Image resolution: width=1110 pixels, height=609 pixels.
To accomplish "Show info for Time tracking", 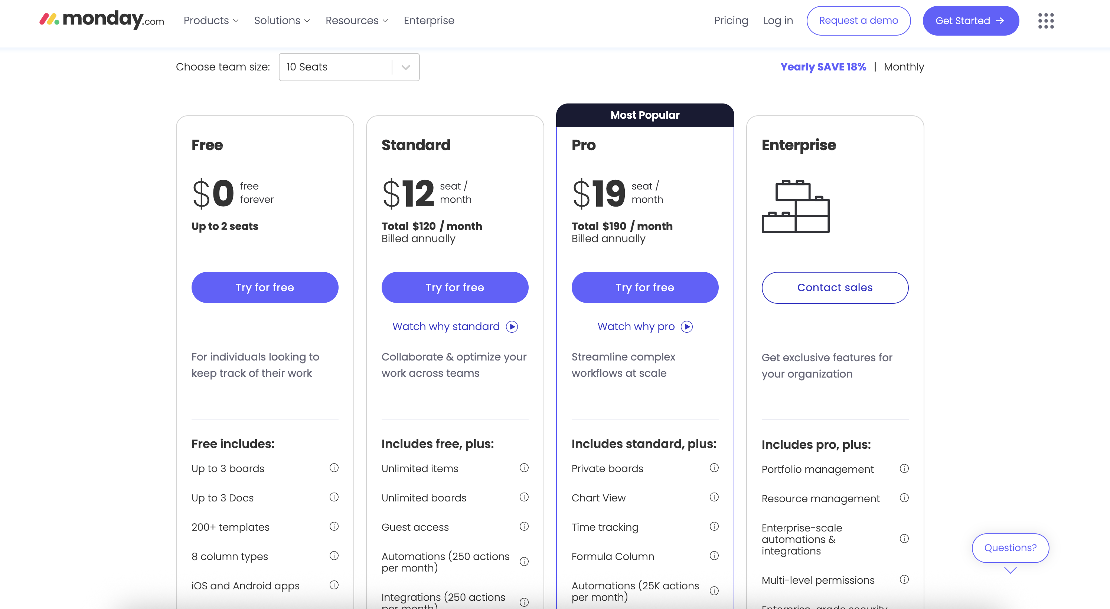I will point(714,526).
